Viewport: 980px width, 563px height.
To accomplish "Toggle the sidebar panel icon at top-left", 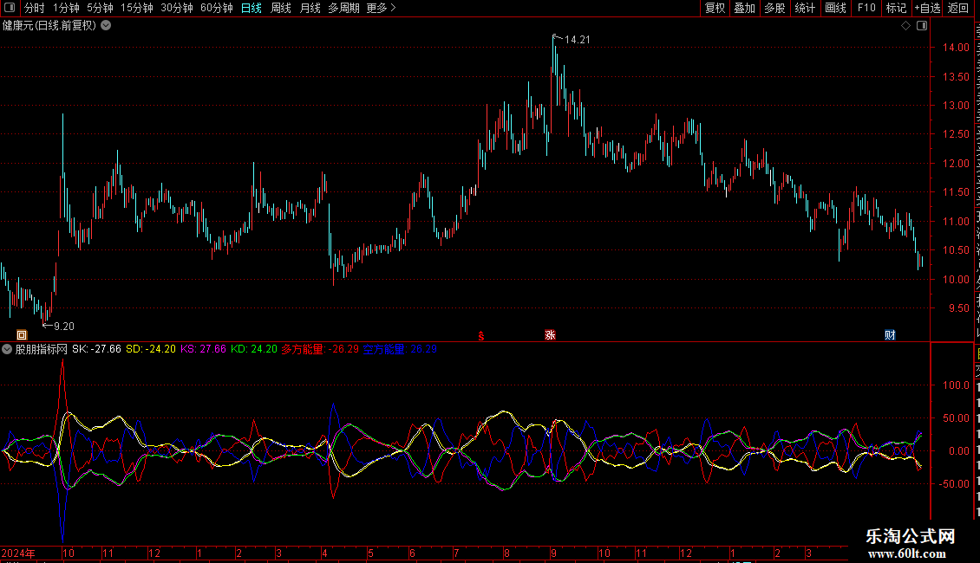I will tap(10, 8).
